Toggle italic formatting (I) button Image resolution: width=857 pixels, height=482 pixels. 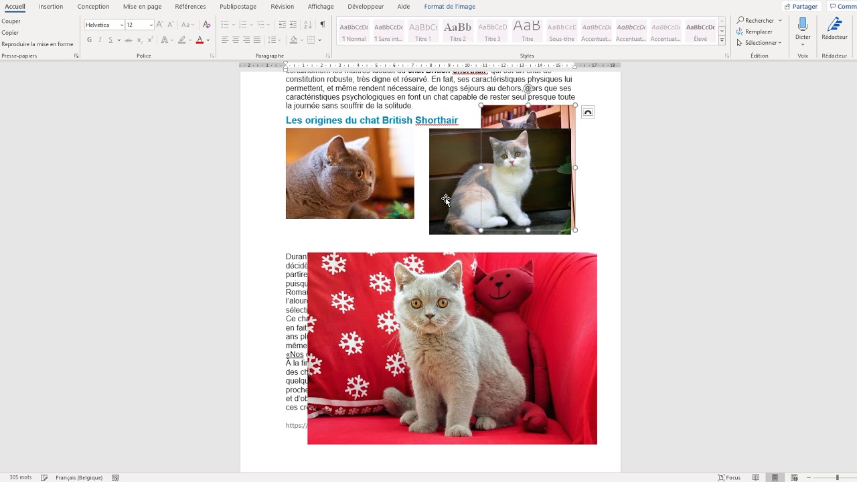[x=100, y=40]
